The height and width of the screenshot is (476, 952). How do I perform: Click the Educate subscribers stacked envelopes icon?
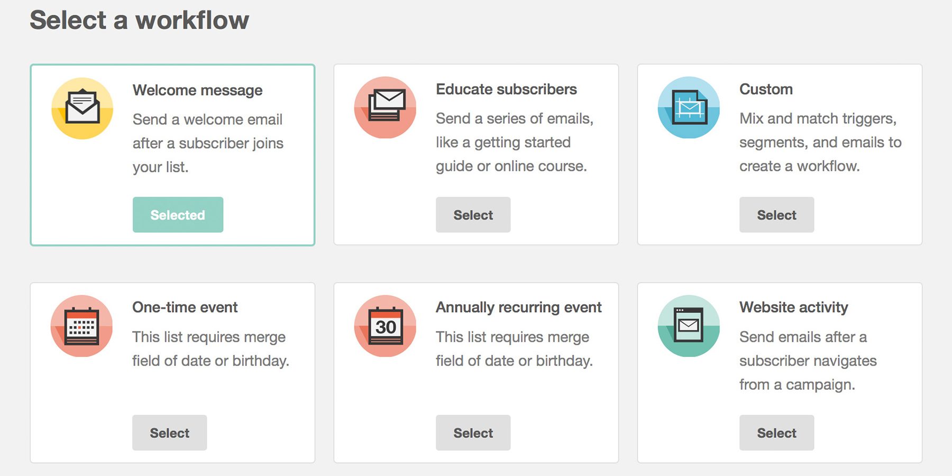[386, 107]
